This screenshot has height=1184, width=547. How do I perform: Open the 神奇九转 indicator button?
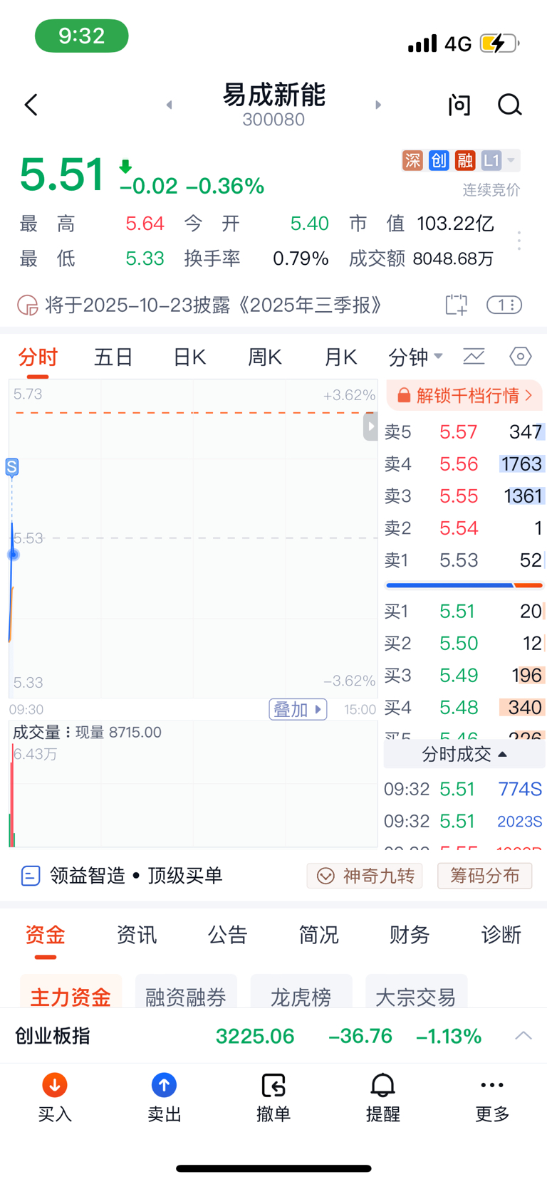point(365,876)
